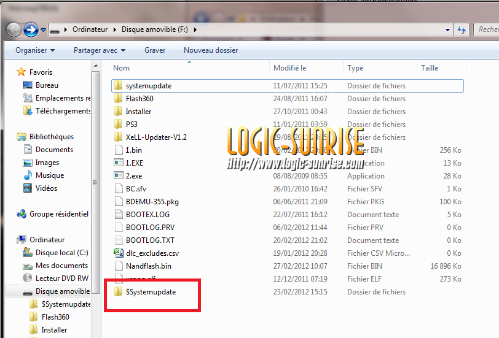The height and width of the screenshot is (338, 499).
Task: Open the Partager avec menu
Action: point(100,50)
